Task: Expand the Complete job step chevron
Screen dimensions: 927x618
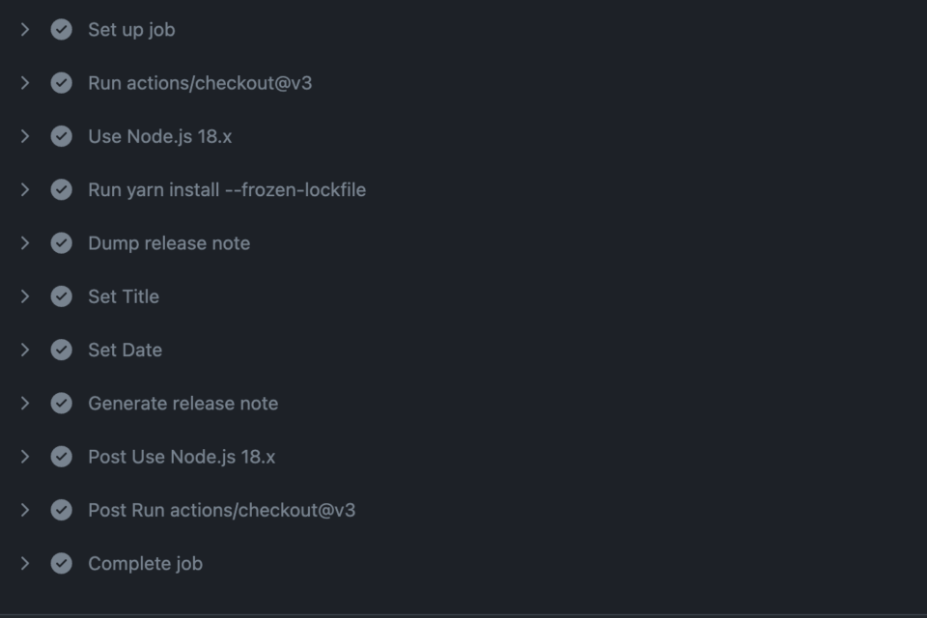Action: click(25, 564)
